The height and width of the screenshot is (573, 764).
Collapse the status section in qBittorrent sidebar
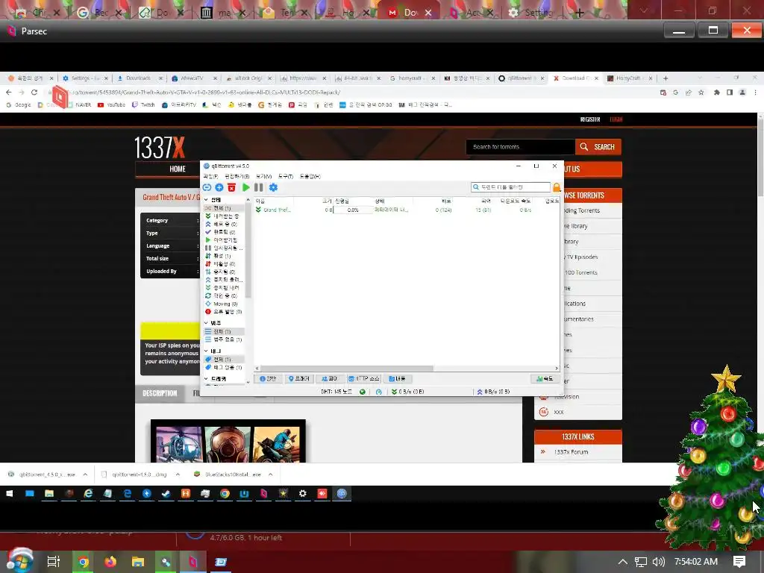click(206, 200)
